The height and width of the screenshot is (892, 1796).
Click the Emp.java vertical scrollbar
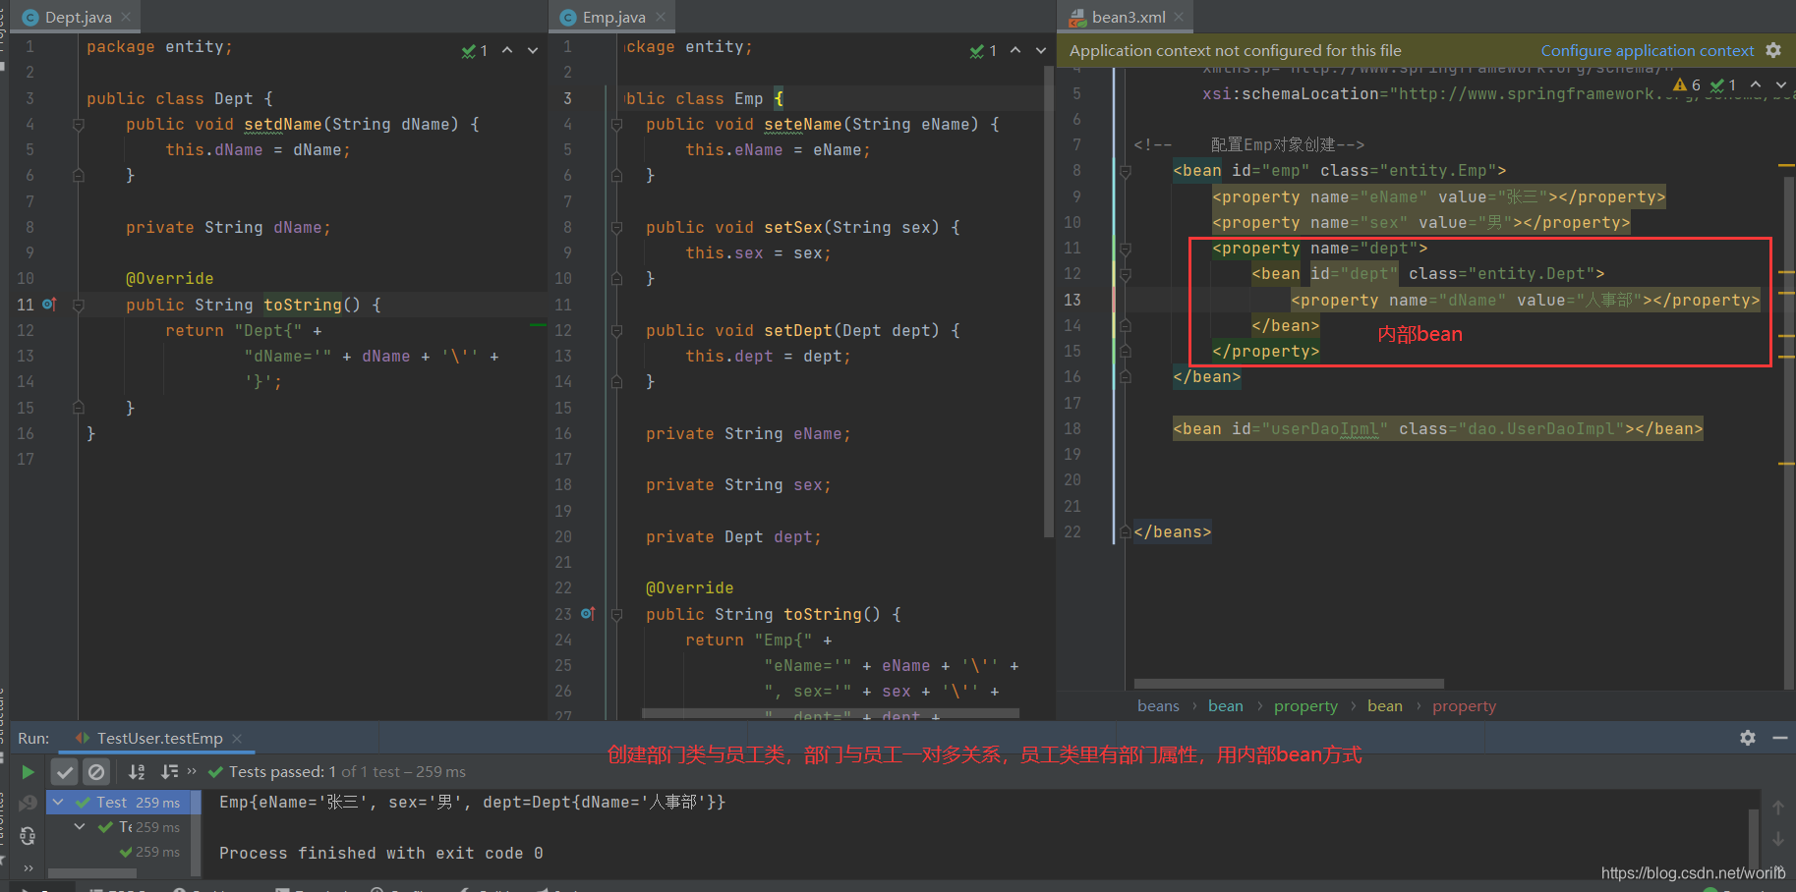tap(1048, 304)
